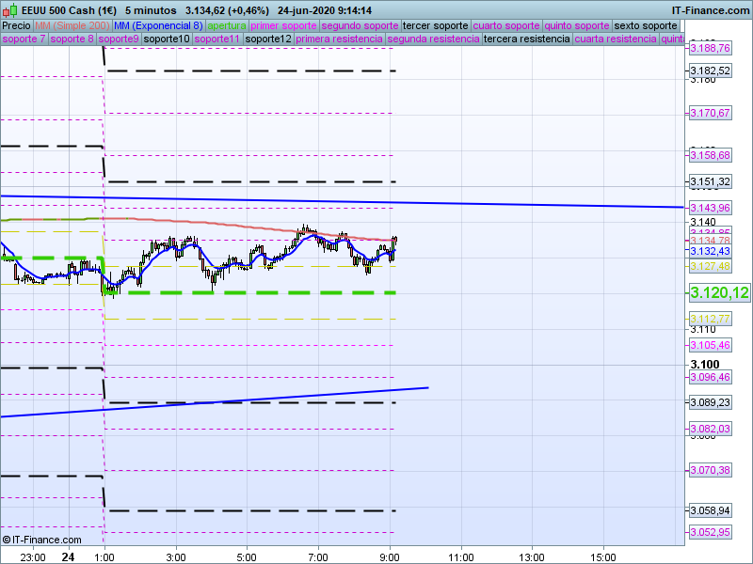Choose the segundo soporte legend label
753x564 pixels.
point(360,25)
